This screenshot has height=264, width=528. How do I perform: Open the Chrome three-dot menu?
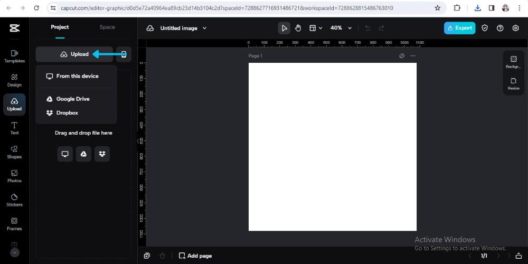(519, 8)
